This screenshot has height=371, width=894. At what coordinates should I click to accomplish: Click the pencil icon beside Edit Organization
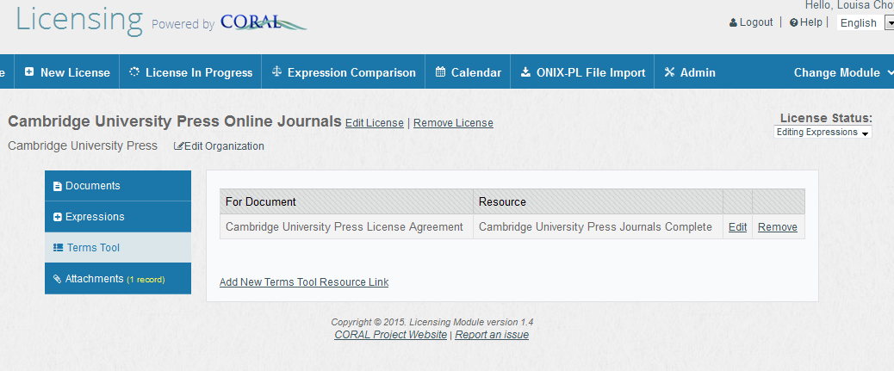[x=178, y=146]
